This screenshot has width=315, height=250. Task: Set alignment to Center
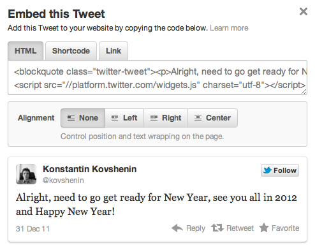click(212, 118)
